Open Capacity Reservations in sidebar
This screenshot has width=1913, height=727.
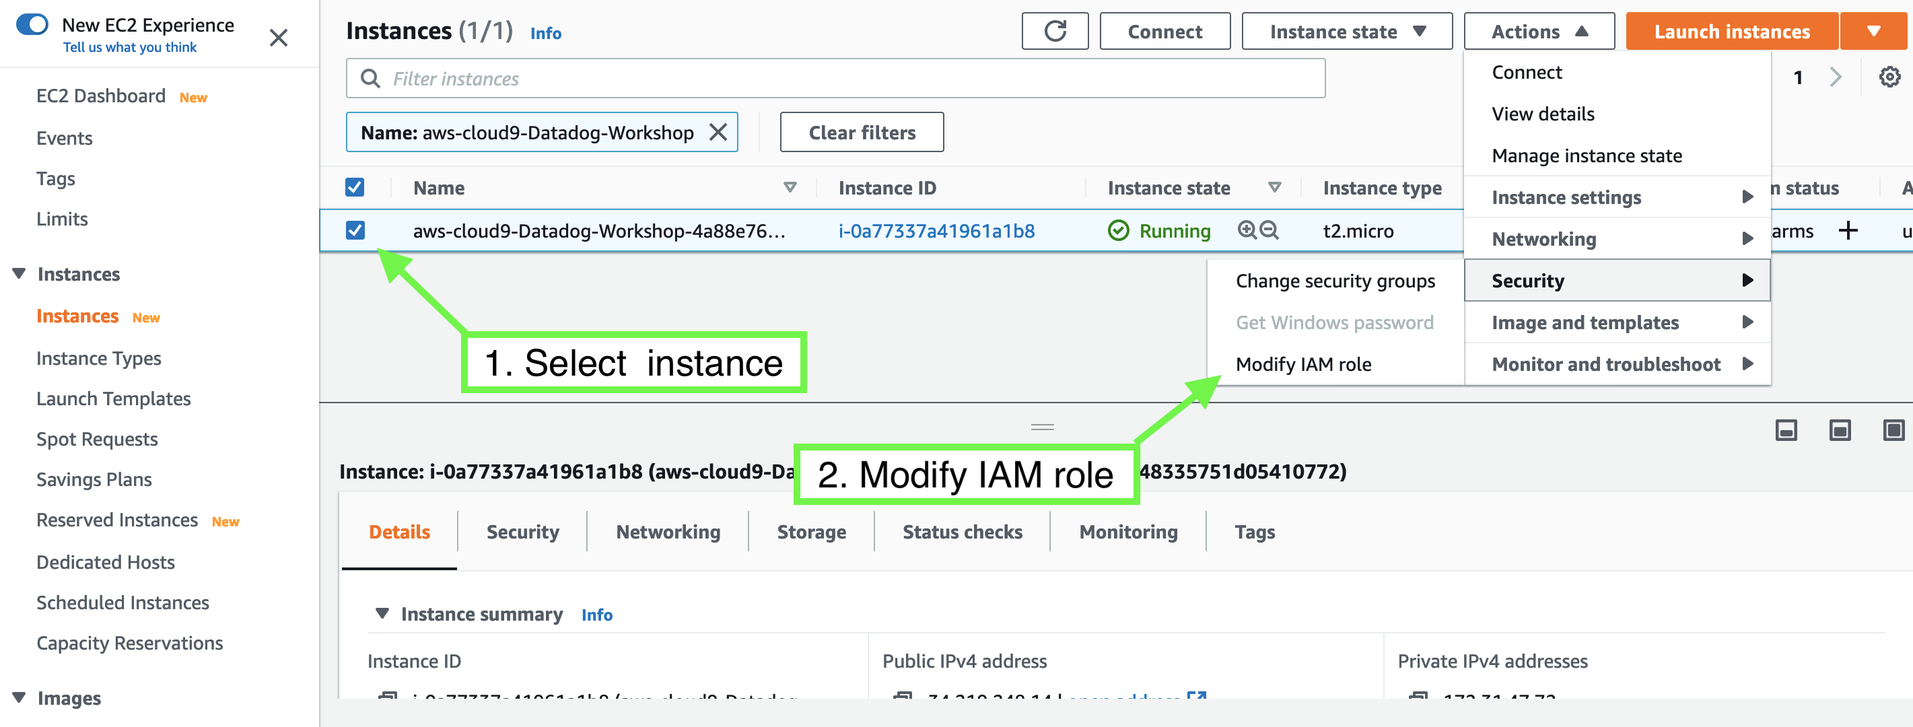[130, 642]
